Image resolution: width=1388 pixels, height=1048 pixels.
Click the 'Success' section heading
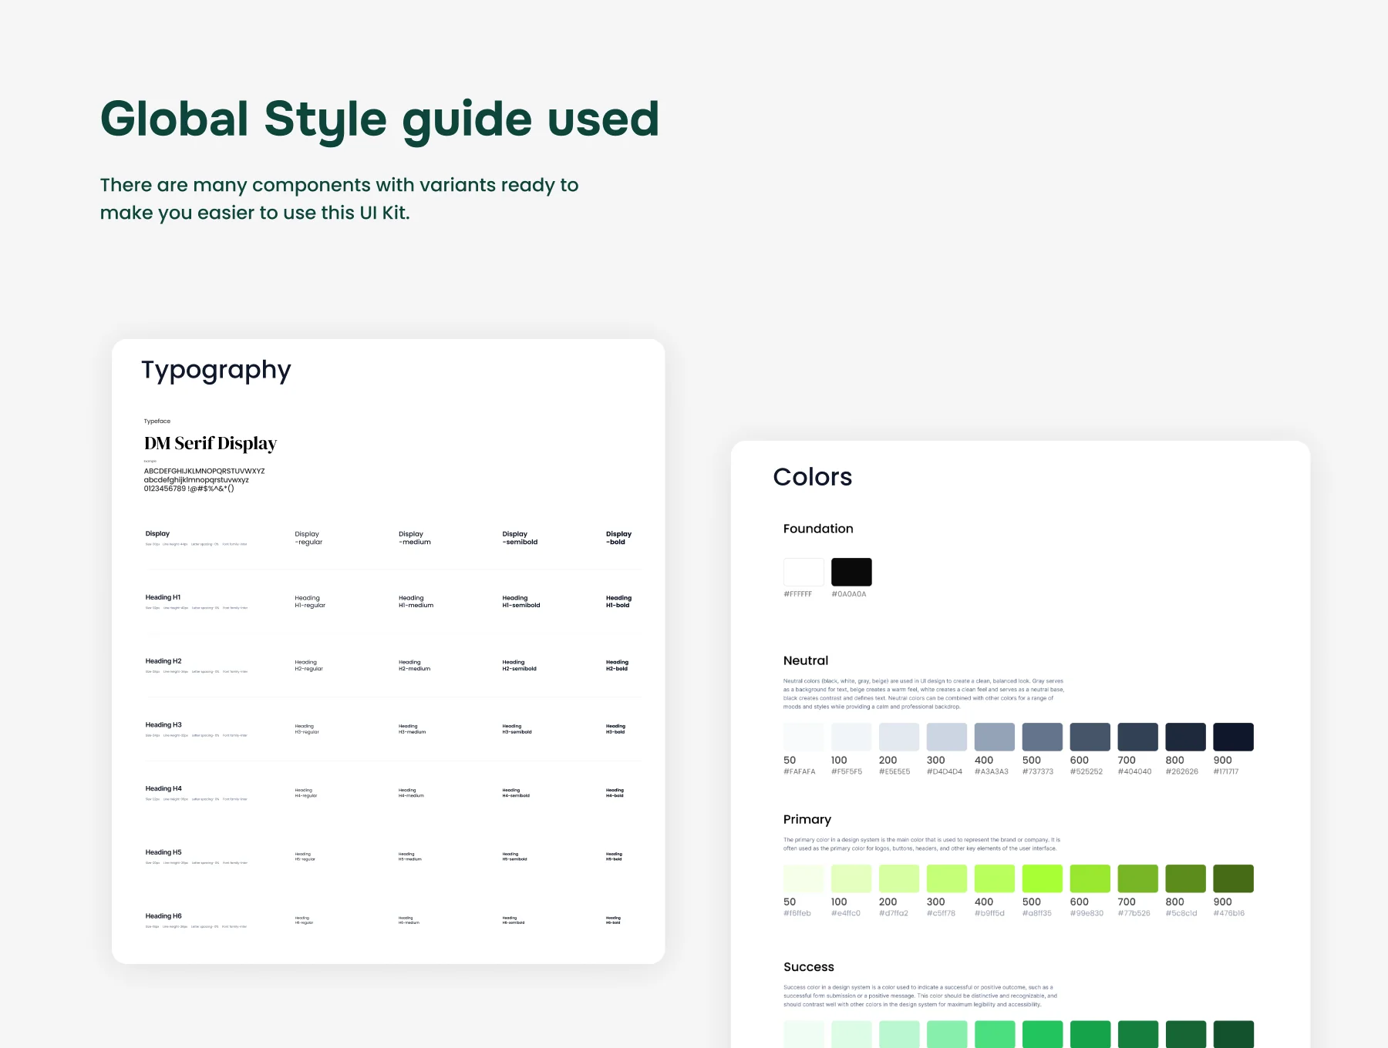tap(809, 967)
